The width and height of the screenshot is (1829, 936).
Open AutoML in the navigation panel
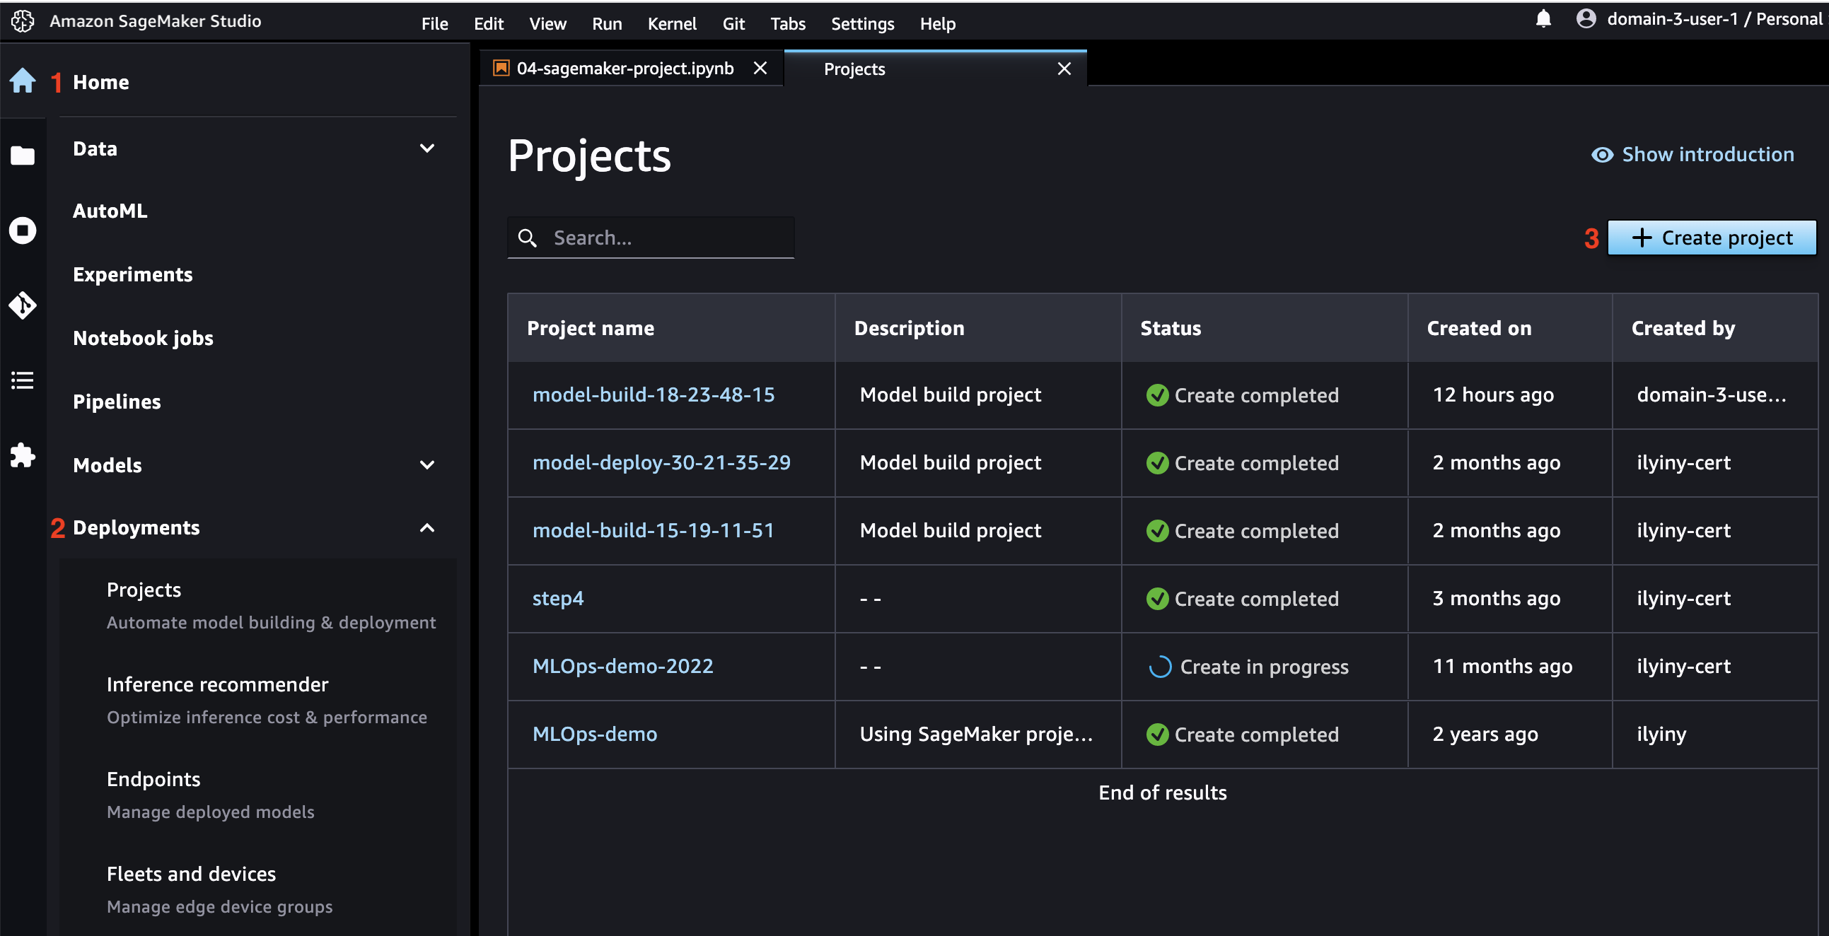(110, 211)
